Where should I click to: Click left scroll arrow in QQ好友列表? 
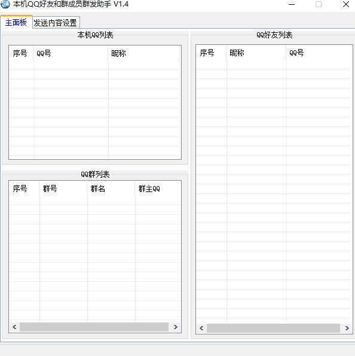201,328
